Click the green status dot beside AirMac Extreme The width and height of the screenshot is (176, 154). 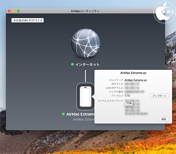click(x=63, y=114)
